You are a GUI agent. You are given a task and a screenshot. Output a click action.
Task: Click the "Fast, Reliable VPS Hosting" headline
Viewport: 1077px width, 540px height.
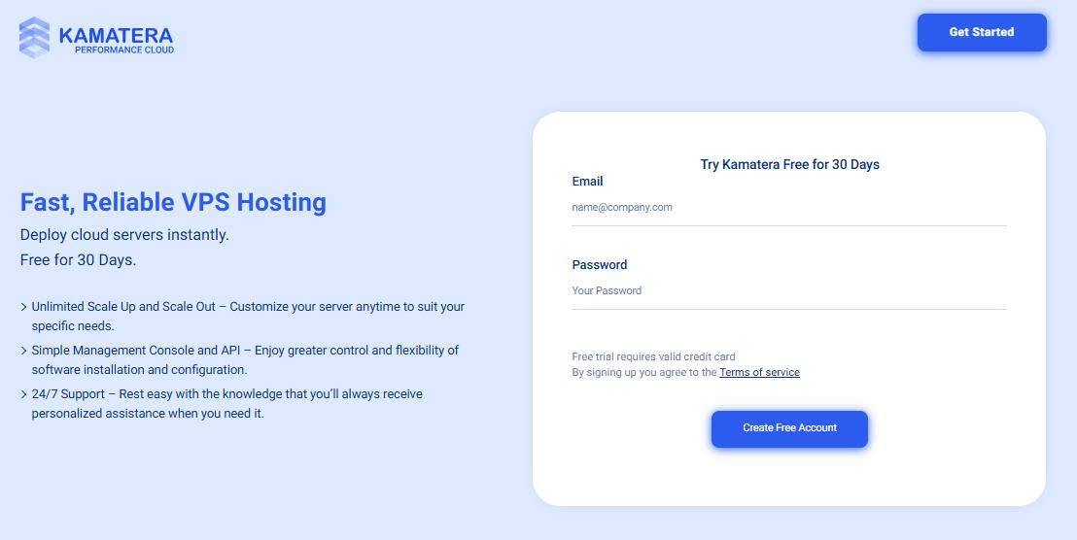coord(173,202)
